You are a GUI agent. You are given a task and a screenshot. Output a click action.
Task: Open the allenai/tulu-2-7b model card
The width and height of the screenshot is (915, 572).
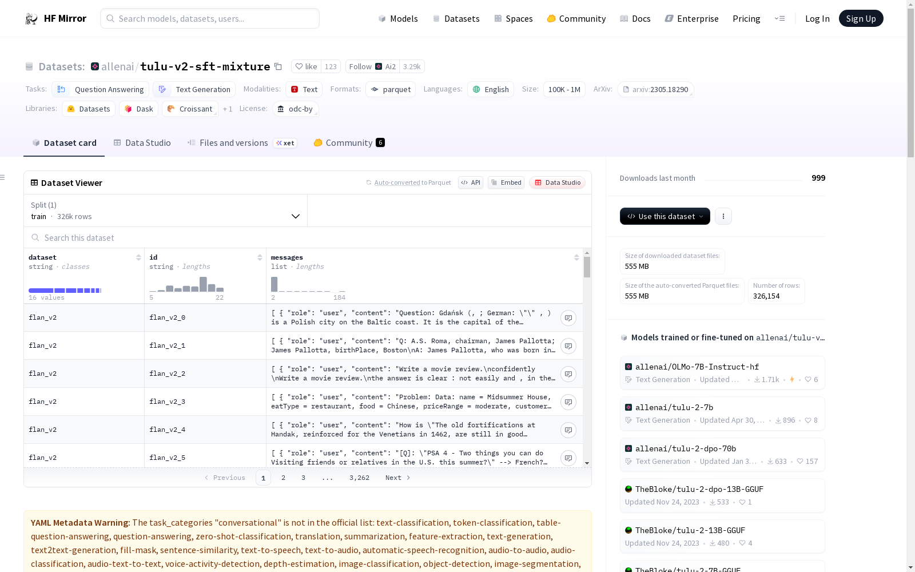click(722, 414)
